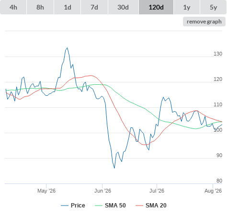Choose the 1d time range
Screen dimensions: 227x218
click(68, 7)
